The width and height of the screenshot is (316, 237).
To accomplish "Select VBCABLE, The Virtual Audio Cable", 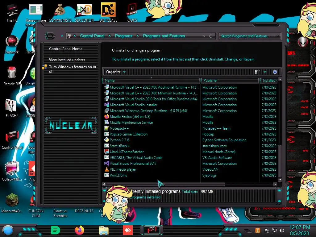I will 133,157.
